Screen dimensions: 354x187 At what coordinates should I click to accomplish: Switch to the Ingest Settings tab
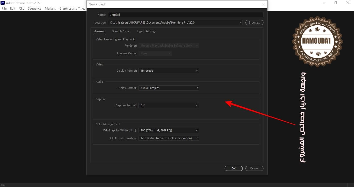146,31
